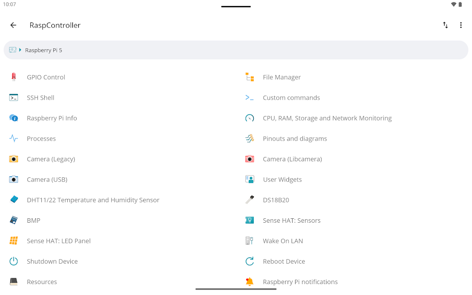Go back using the arrow button
Screen dimensions: 472x295
pyautogui.click(x=13, y=25)
